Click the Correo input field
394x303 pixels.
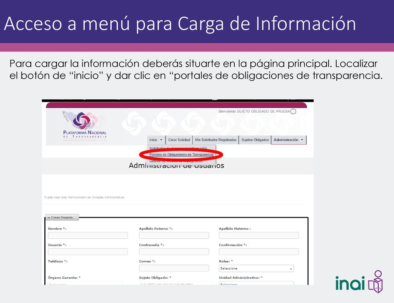(174, 268)
